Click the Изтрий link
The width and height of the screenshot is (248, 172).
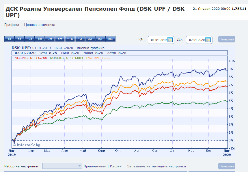click(x=115, y=166)
